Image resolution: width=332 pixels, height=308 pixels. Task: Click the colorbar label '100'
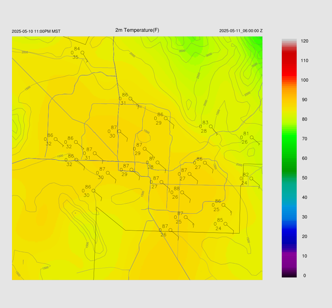click(304, 80)
